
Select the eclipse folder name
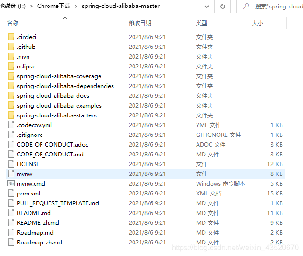tap(26, 67)
